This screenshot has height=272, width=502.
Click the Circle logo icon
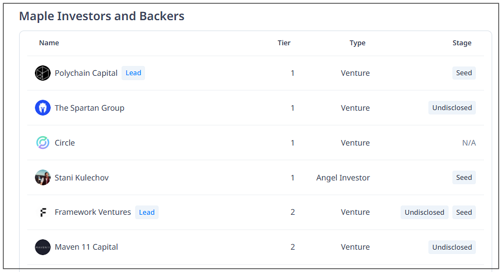(43, 143)
